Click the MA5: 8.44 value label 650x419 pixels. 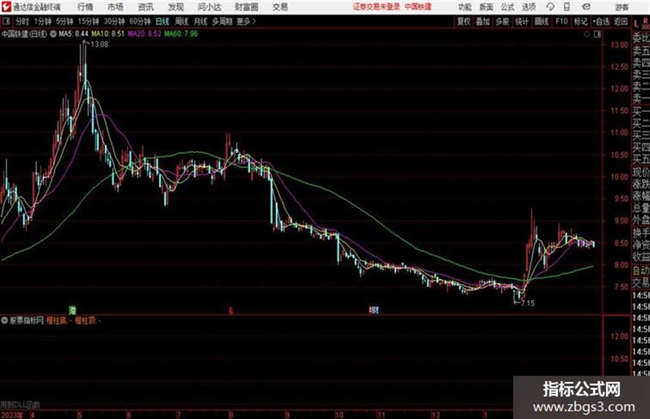74,34
